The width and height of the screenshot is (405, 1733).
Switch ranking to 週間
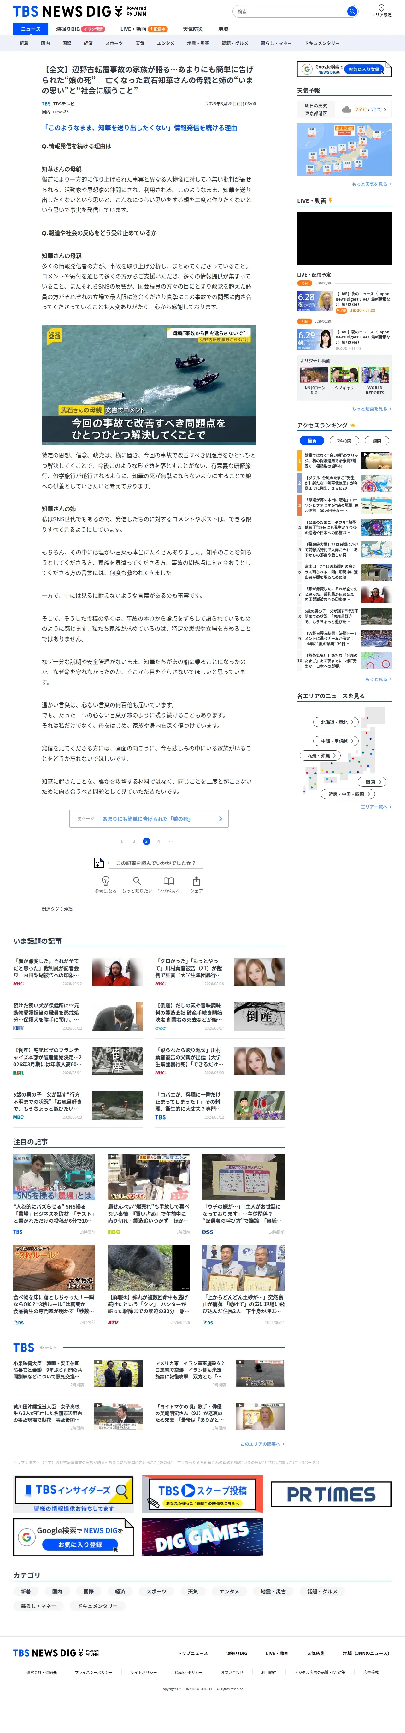[377, 441]
